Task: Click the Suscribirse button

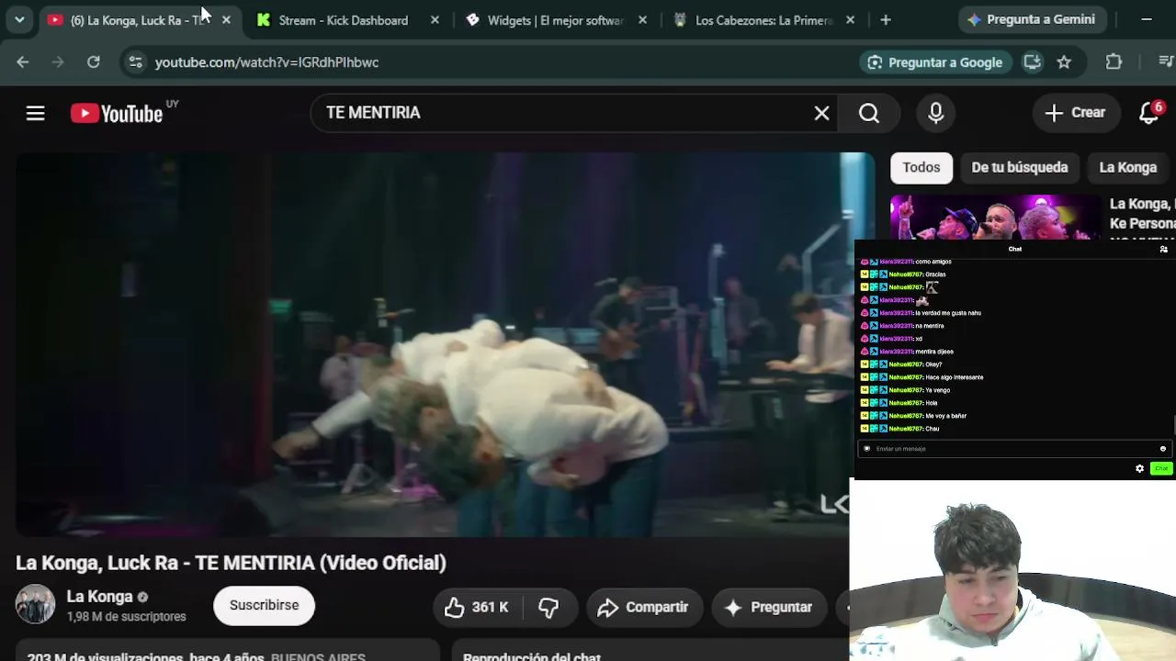Action: click(x=264, y=605)
